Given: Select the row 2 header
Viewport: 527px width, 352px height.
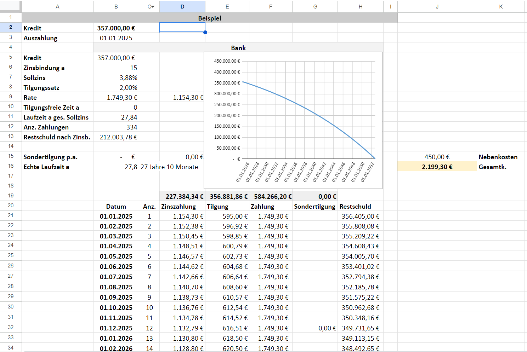Looking at the screenshot, I should [x=11, y=27].
